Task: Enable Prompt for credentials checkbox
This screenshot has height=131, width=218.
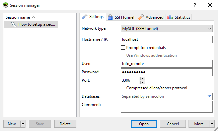Action: pos(123,48)
